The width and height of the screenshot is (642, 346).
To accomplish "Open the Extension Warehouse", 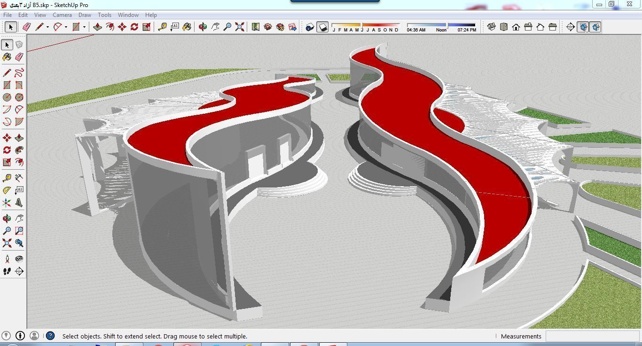I will 280,27.
